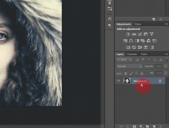This screenshot has height=128, width=169.
Task: Filter layers by smart objects
Action: tap(161, 60)
